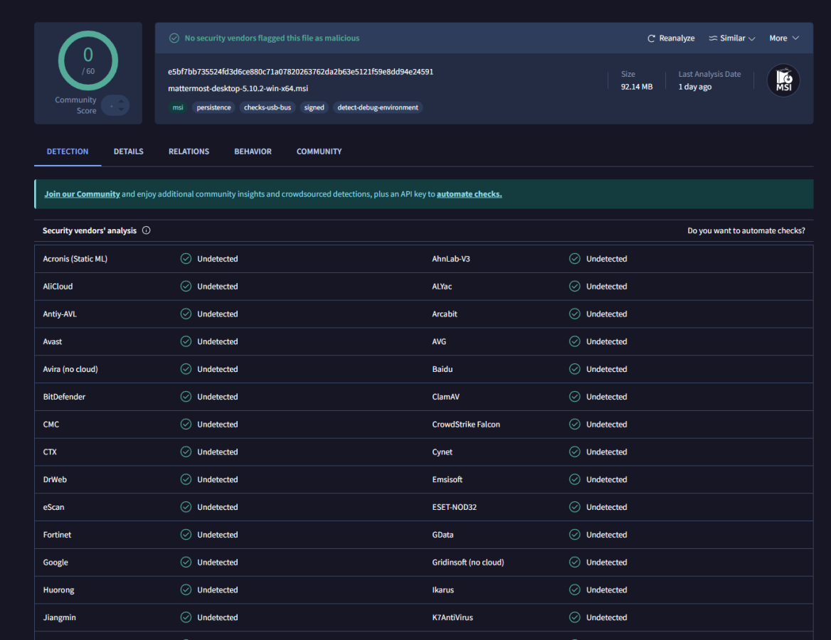Click Avira (no cloud) undetected check icon
Image resolution: width=831 pixels, height=640 pixels.
[186, 369]
